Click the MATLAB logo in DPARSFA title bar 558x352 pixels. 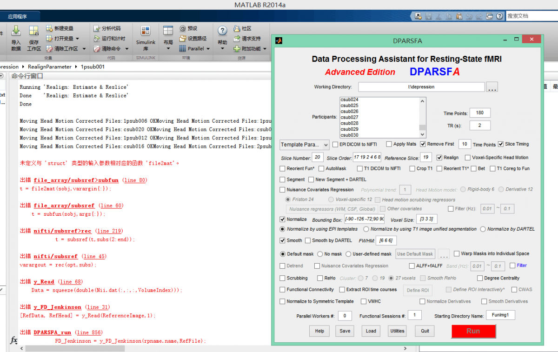coord(279,40)
